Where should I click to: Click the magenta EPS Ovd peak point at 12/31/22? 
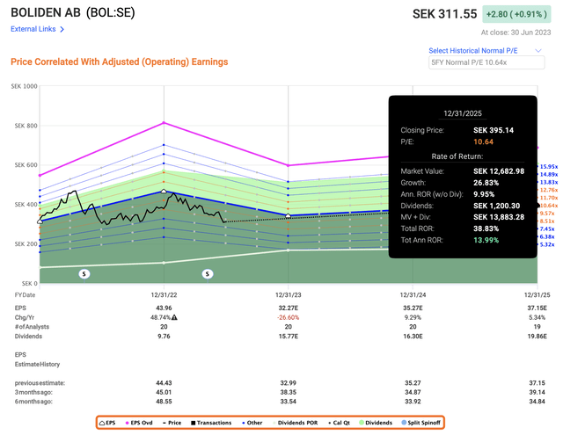[164, 123]
